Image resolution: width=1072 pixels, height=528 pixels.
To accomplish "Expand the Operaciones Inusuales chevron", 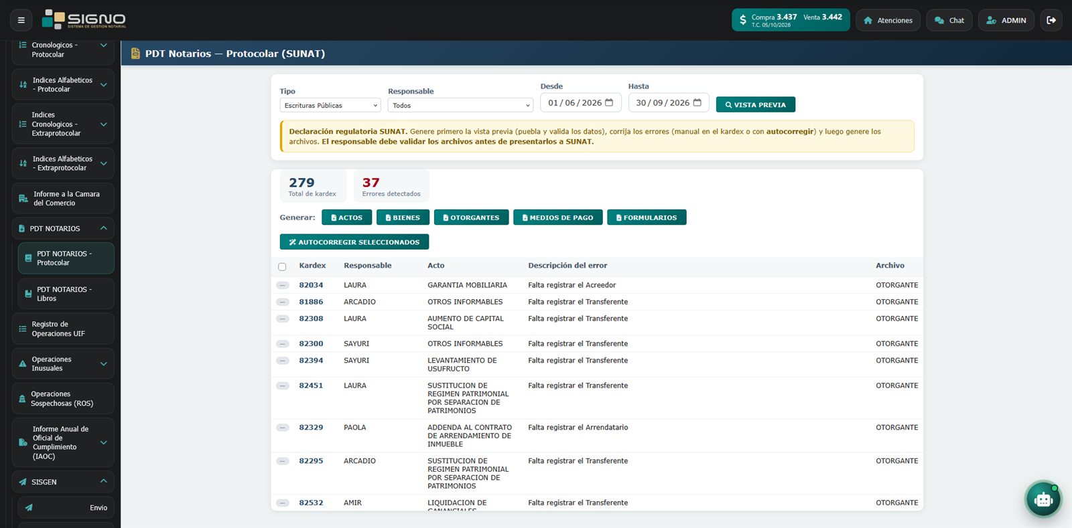I will point(103,364).
